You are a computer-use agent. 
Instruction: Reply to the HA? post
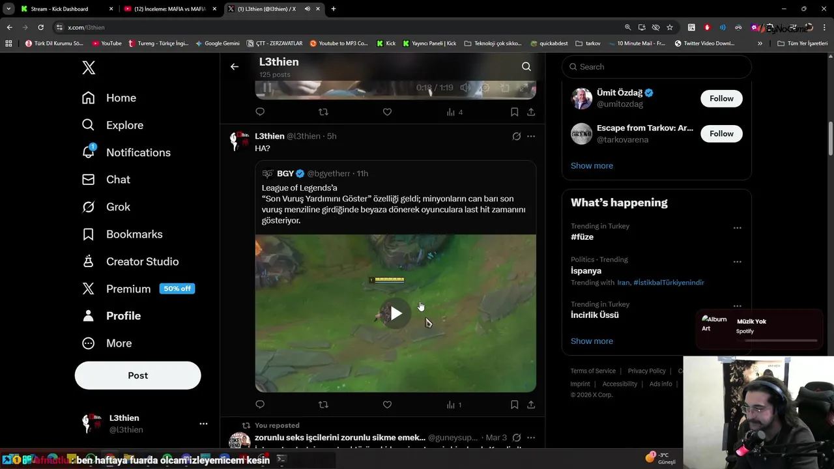[x=260, y=405]
